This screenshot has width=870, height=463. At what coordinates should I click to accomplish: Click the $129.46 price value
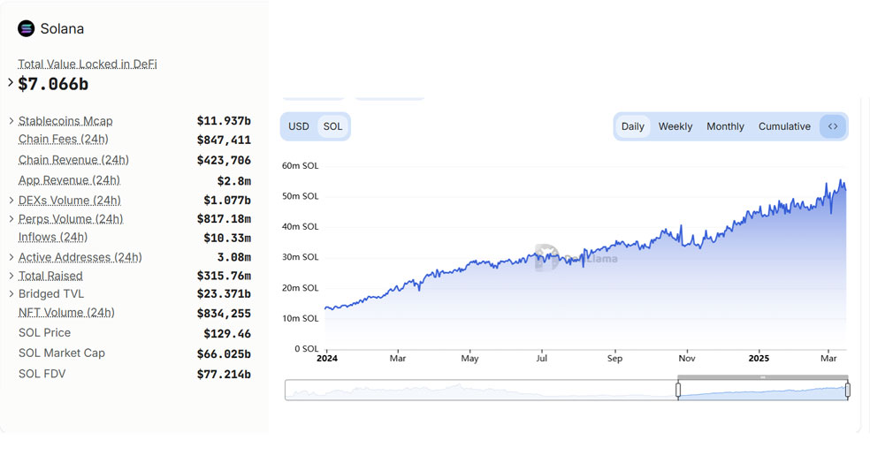[227, 334]
